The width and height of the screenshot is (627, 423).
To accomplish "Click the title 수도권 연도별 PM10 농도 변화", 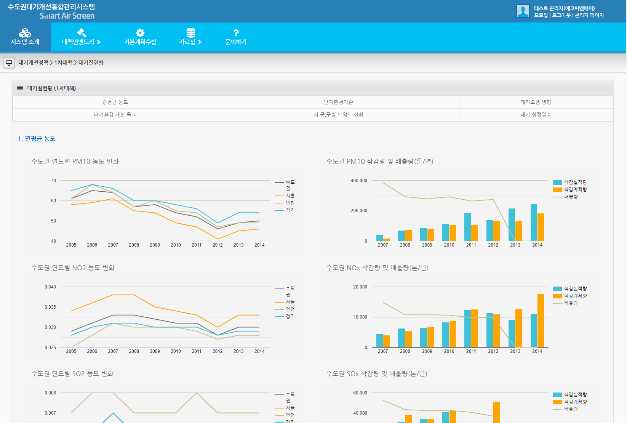I will 75,162.
